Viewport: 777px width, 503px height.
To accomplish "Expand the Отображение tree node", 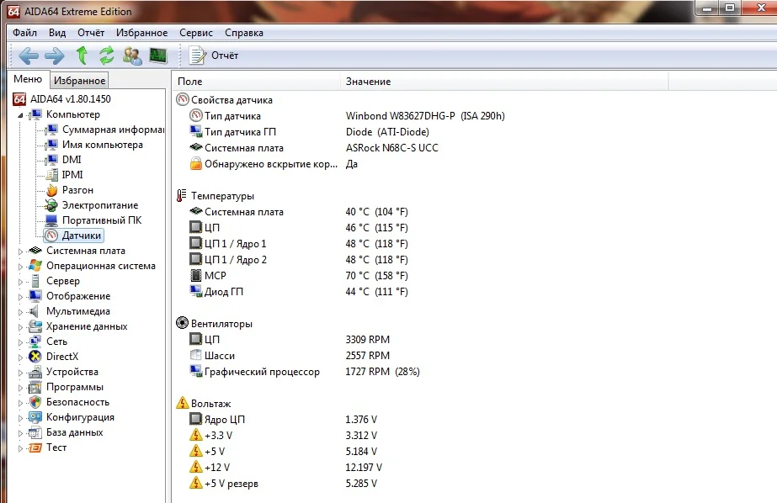I will [x=20, y=297].
